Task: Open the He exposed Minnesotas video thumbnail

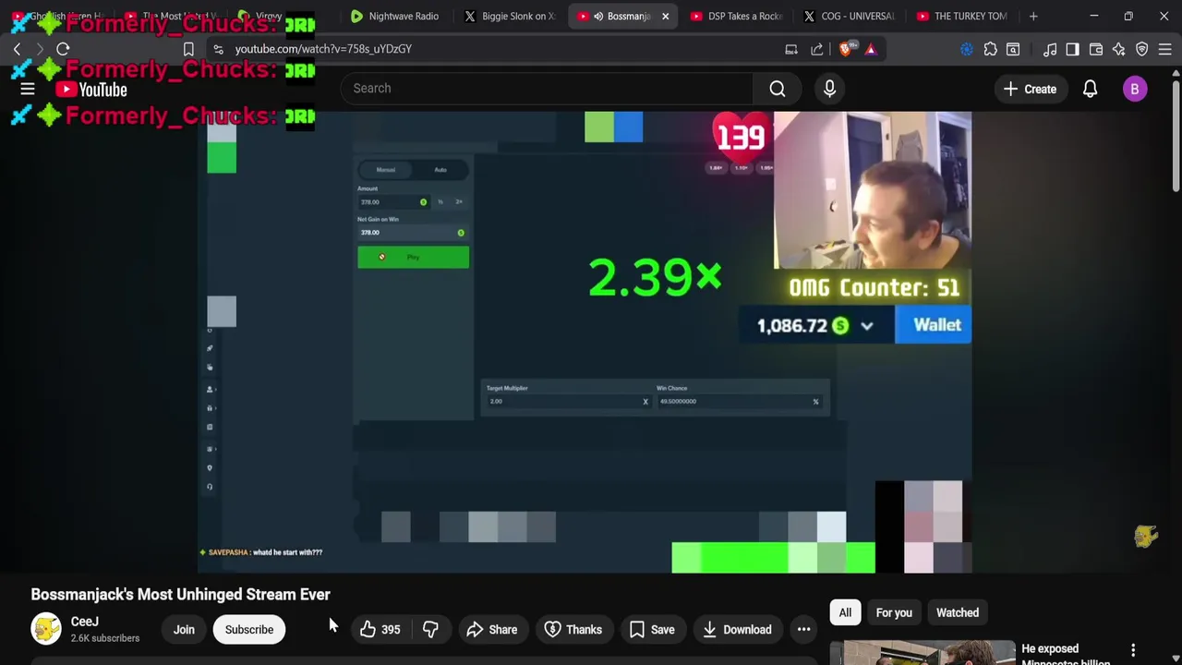Action: click(922, 652)
